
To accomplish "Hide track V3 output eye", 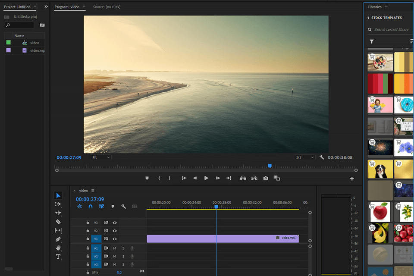I will 115,223.
